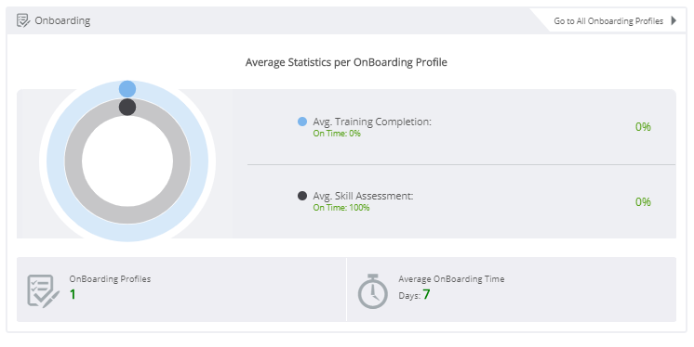Click On Time: 0% under Training Completion
Image resolution: width=694 pixels, height=347 pixels.
[x=337, y=134]
